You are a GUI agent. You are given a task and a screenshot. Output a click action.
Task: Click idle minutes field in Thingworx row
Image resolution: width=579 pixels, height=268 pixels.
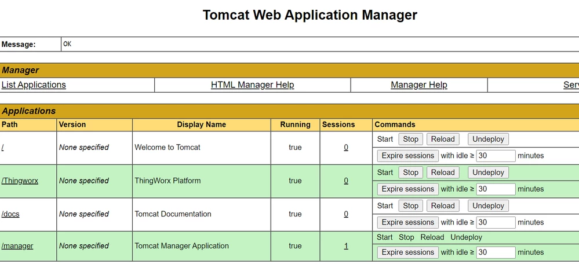click(496, 189)
